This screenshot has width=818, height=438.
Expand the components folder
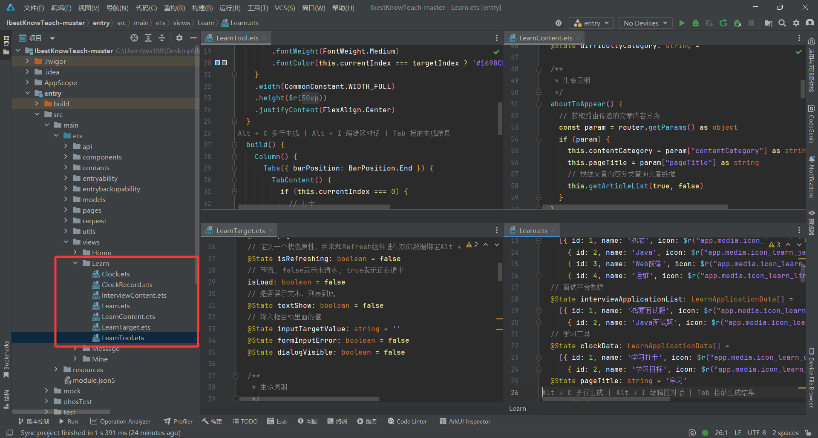pyautogui.click(x=66, y=157)
